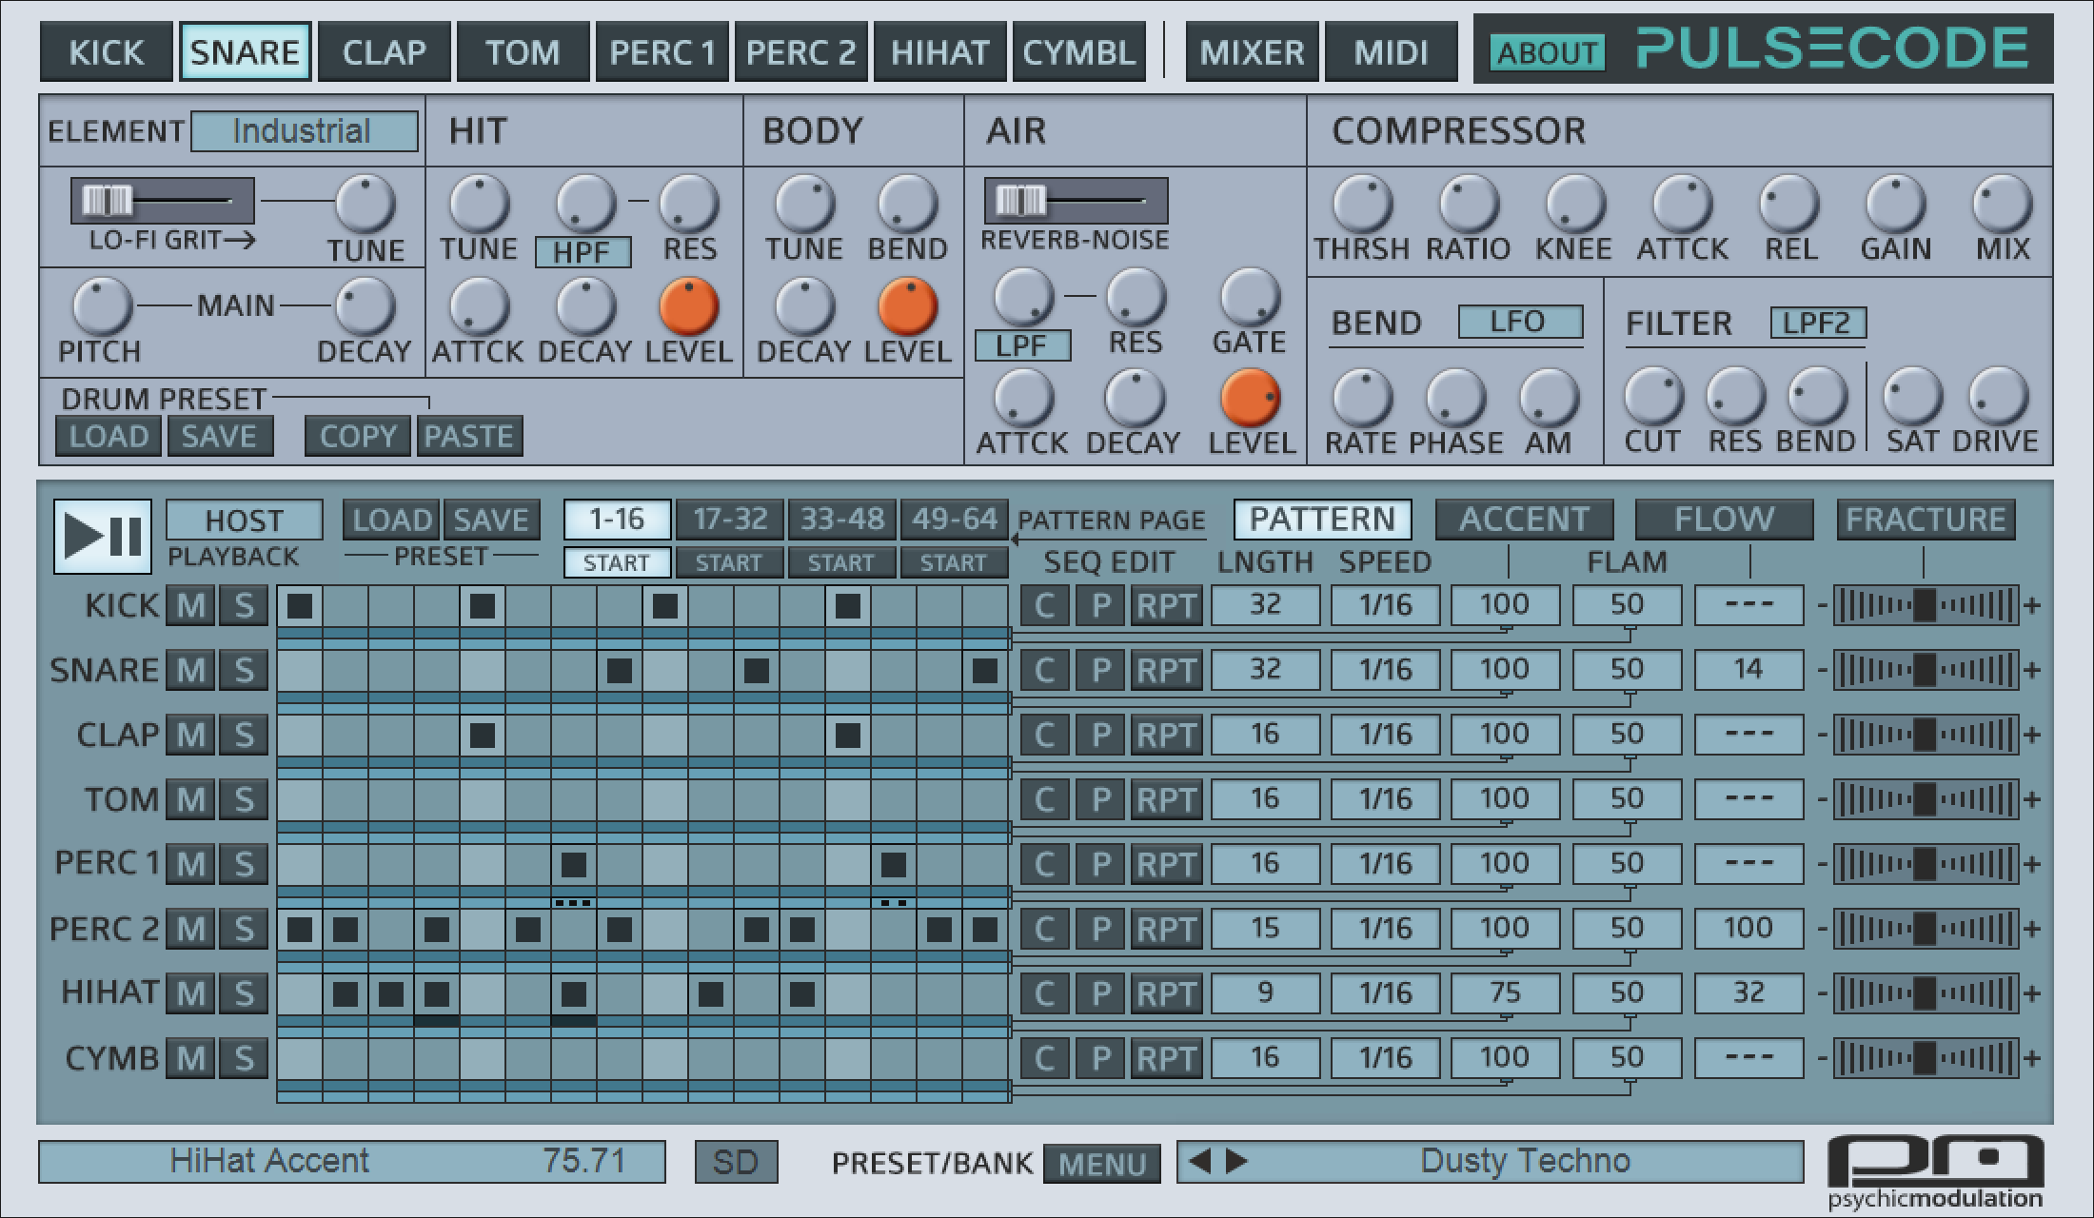The image size is (2094, 1218).
Task: Click the bend RATE knob
Action: [x=1362, y=398]
